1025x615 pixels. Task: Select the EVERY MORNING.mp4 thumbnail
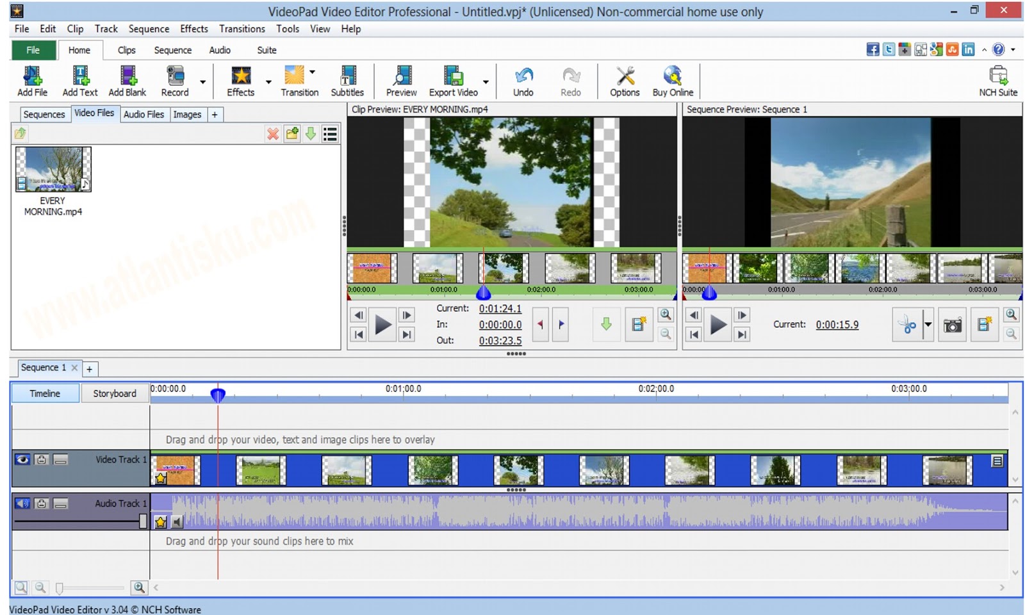click(53, 168)
